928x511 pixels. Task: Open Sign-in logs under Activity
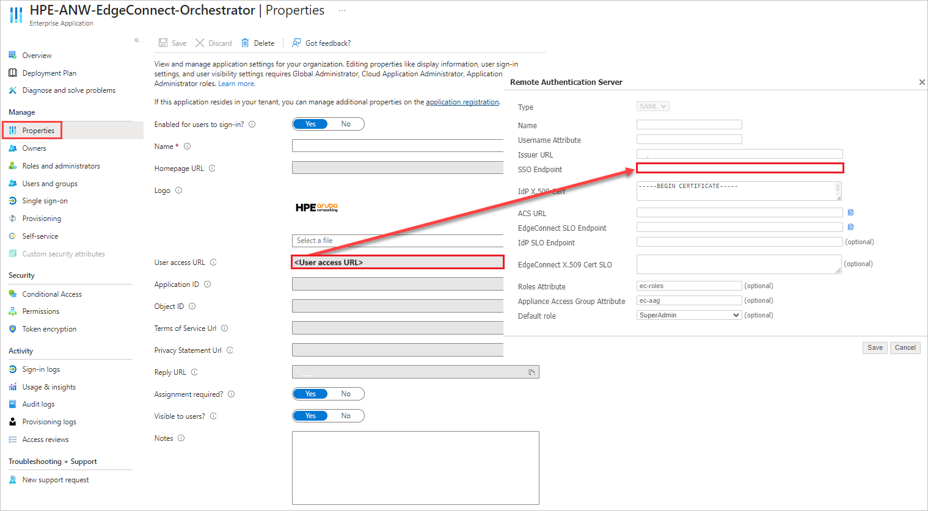42,369
